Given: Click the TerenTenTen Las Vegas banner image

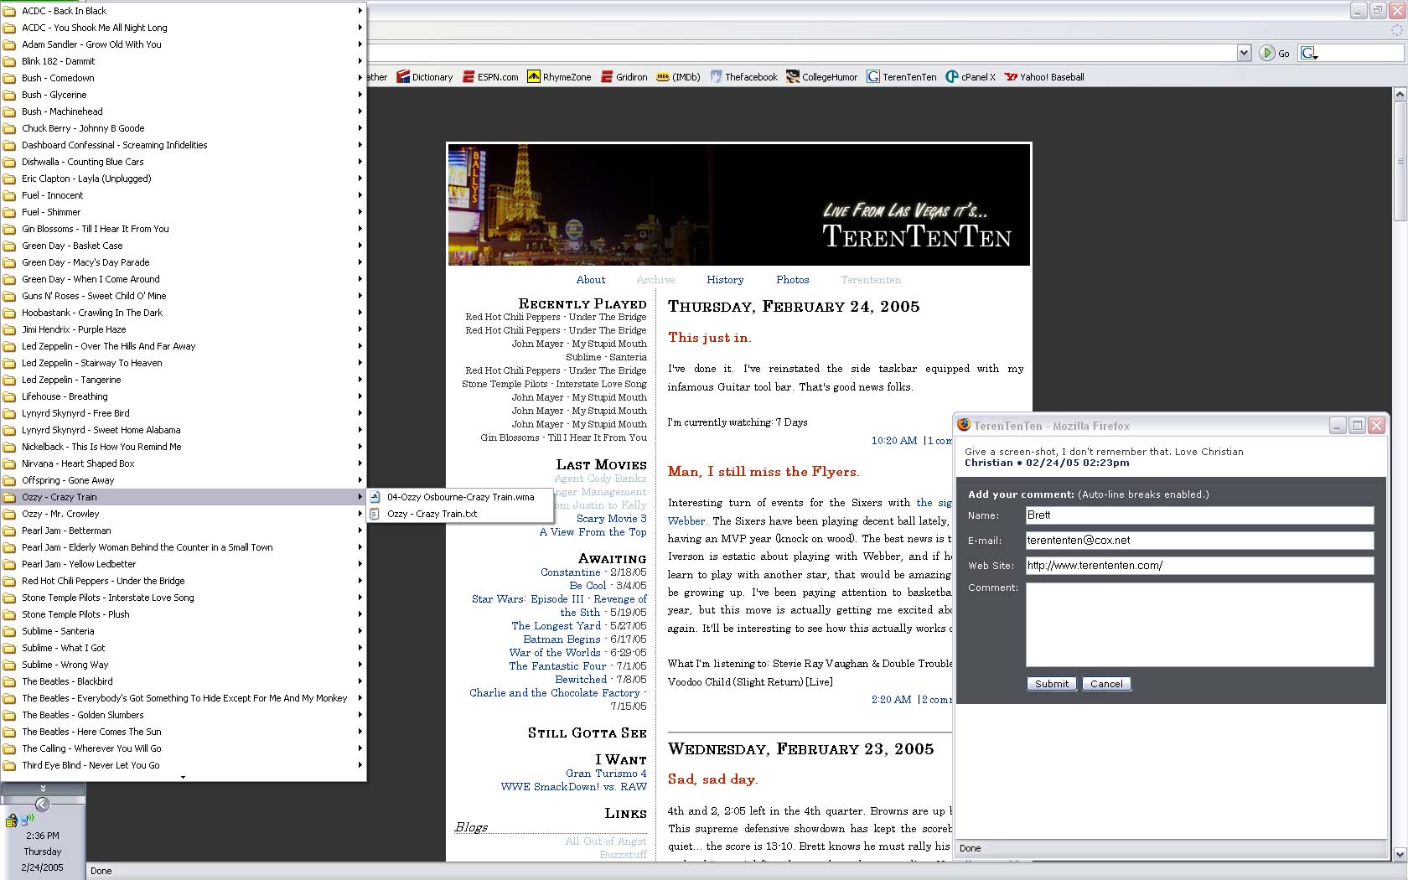Looking at the screenshot, I should coord(739,204).
